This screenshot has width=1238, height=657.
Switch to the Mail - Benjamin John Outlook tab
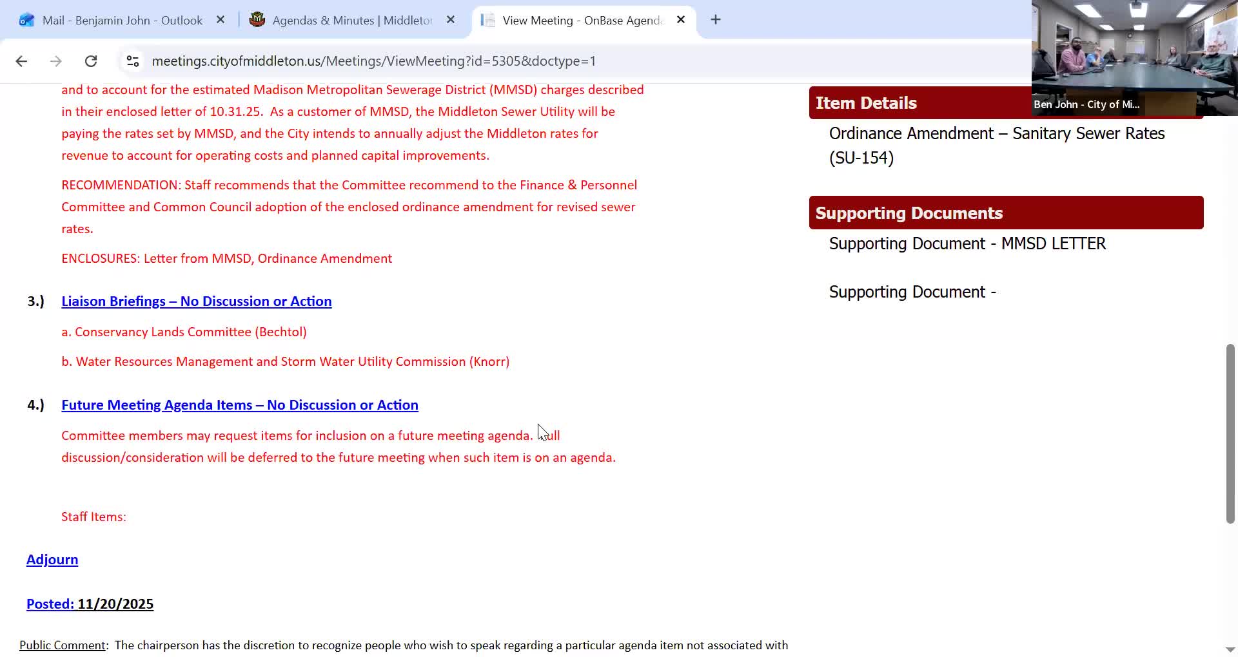point(123,20)
